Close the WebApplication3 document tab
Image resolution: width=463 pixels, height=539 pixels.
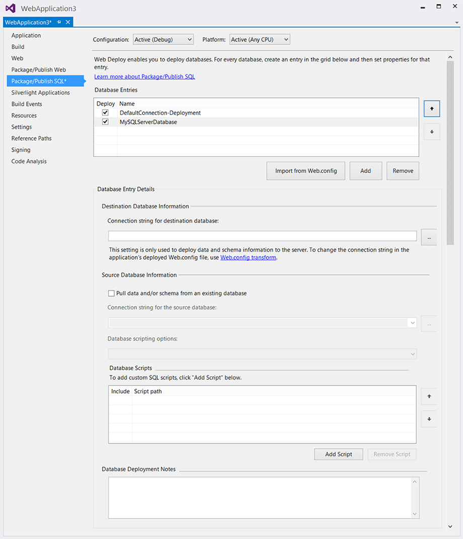tap(68, 22)
